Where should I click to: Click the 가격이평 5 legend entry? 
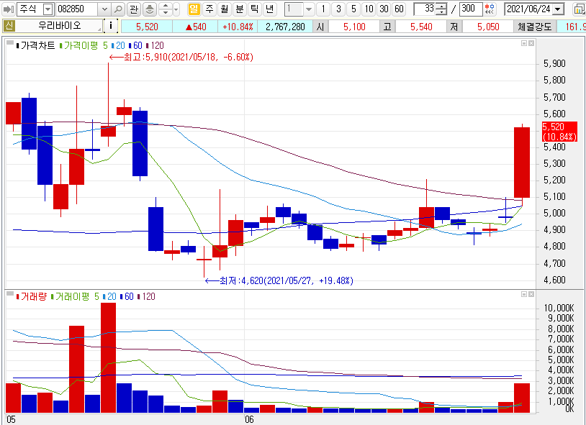[x=84, y=45]
